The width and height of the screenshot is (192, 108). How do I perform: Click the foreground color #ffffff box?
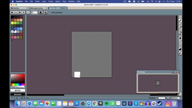(x=18, y=90)
